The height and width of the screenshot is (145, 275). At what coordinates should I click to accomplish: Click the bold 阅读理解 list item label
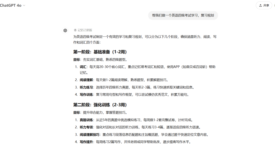(x=86, y=80)
